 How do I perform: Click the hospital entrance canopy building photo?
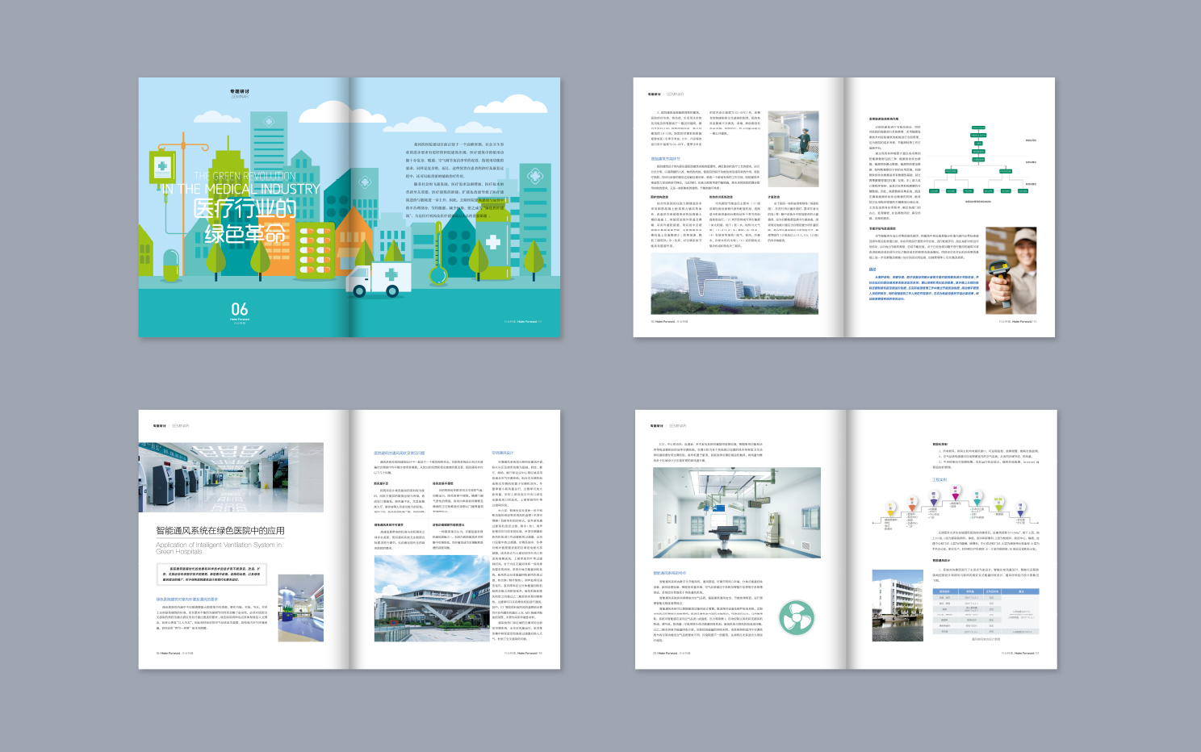tap(431, 599)
